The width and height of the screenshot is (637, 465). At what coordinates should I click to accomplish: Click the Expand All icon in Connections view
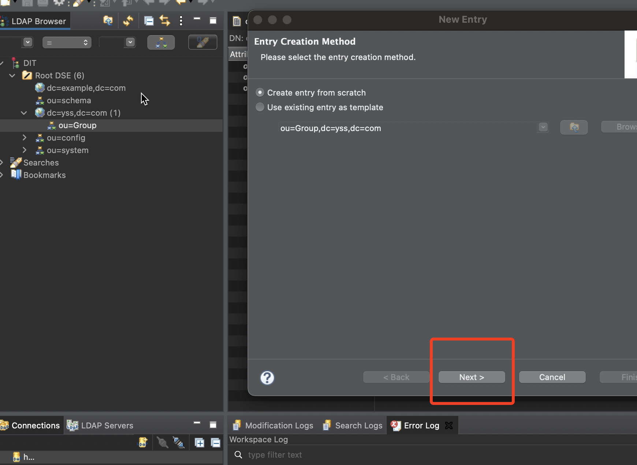click(x=200, y=442)
